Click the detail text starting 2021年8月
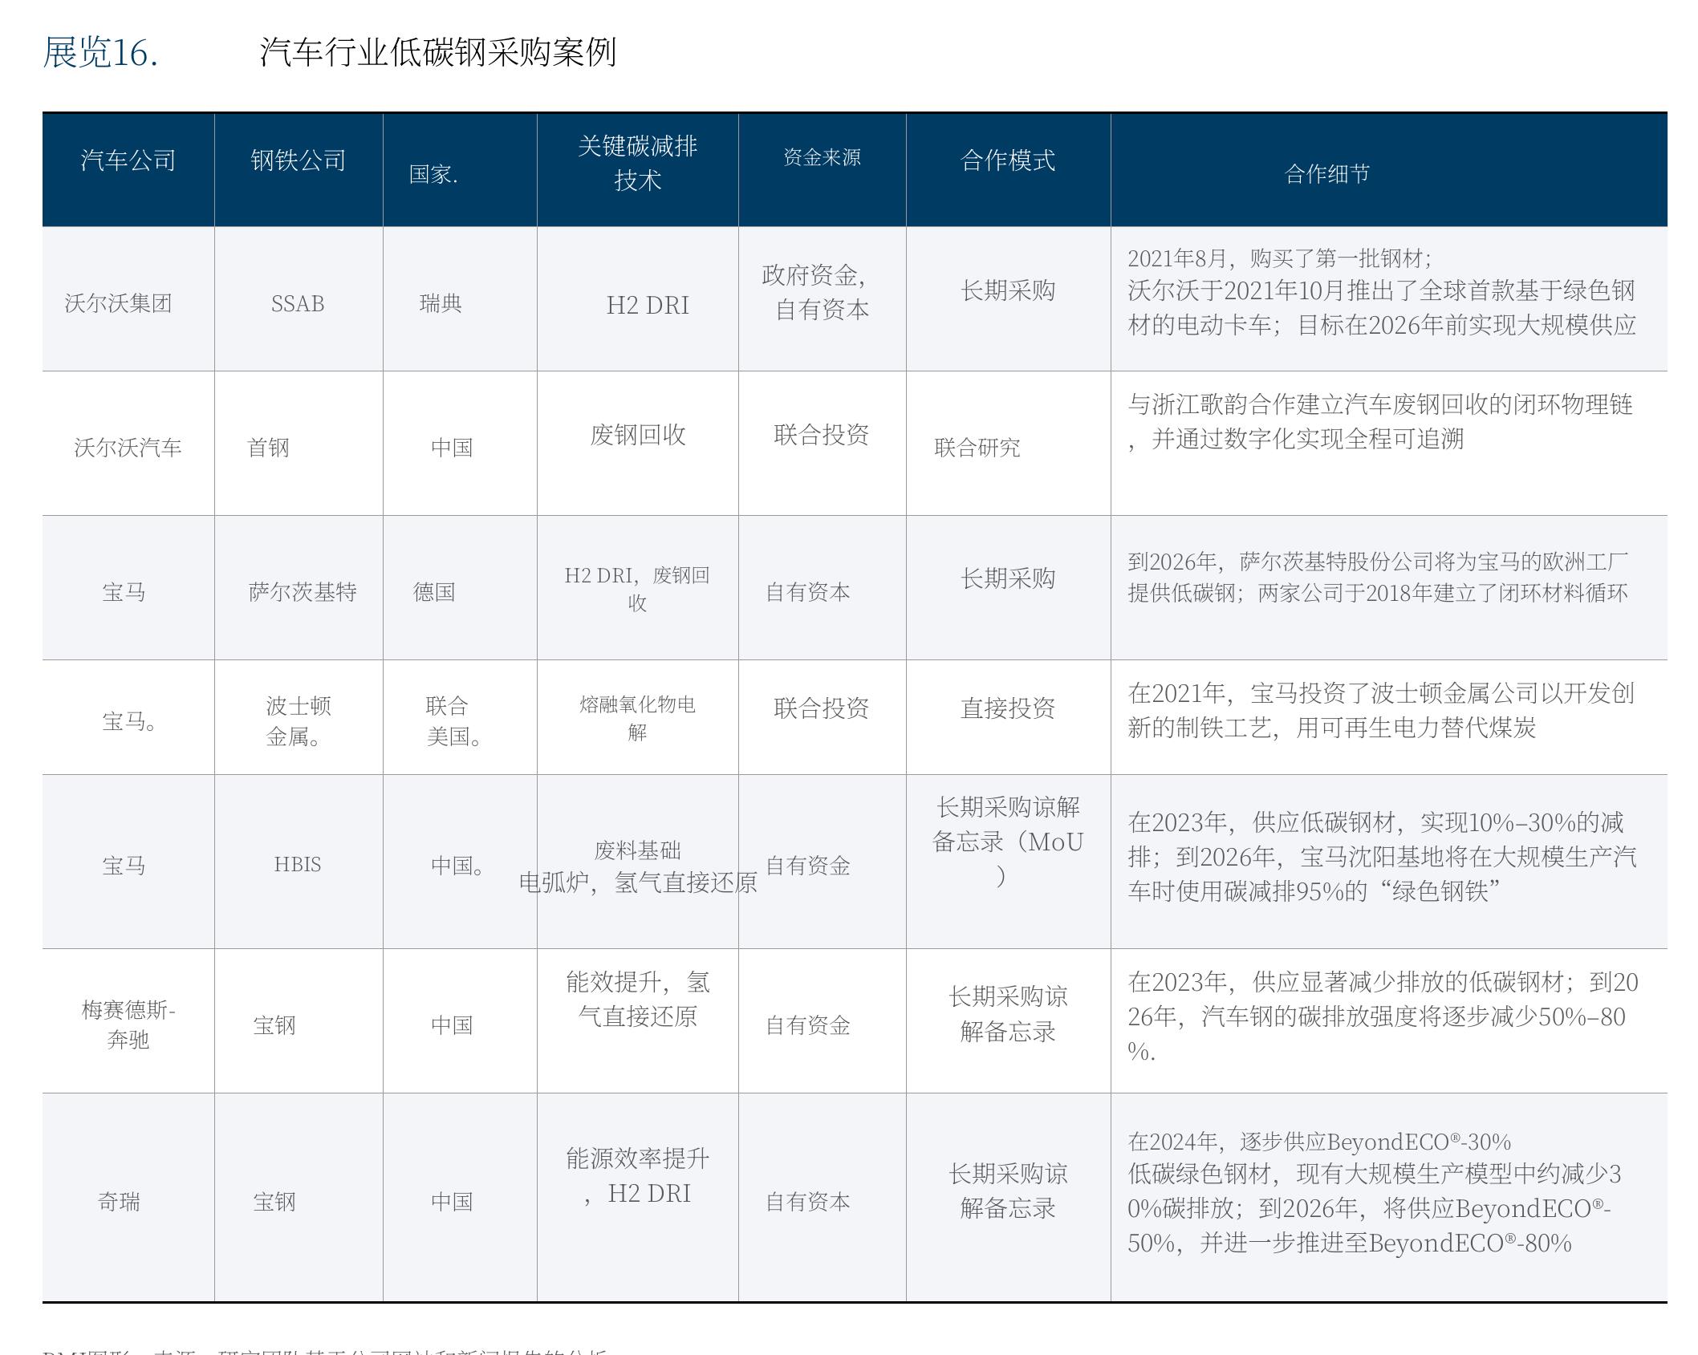 click(1382, 291)
